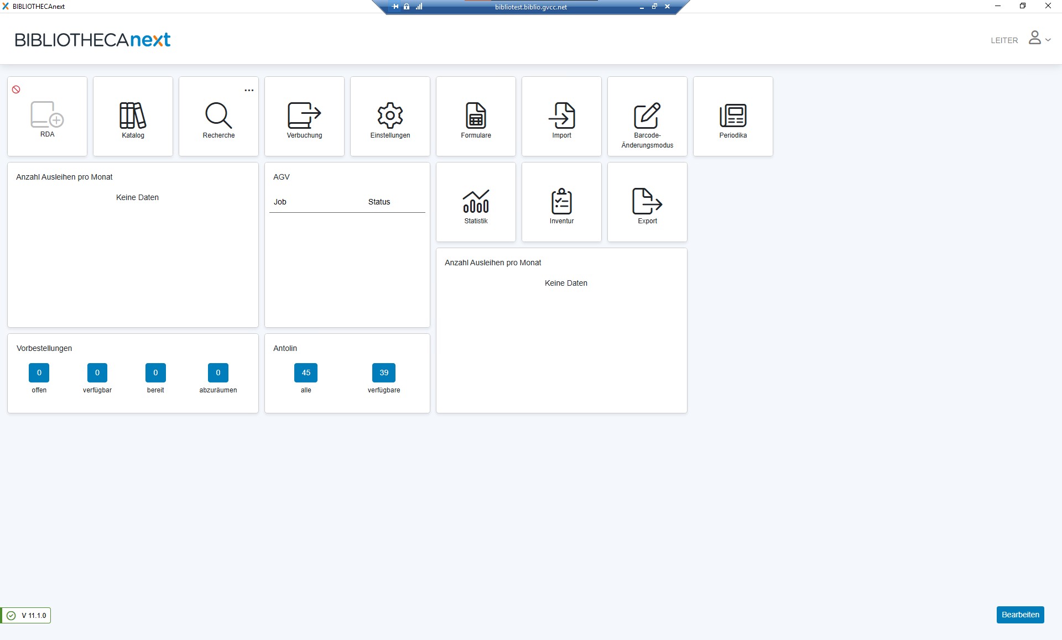Open the Formulare tile
The height and width of the screenshot is (640, 1062).
[476, 116]
